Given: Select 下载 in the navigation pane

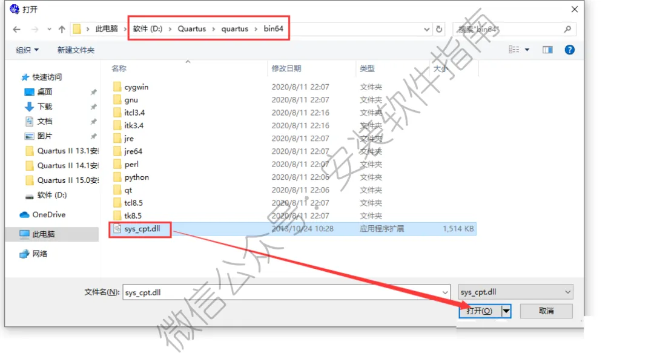Looking at the screenshot, I should point(45,107).
